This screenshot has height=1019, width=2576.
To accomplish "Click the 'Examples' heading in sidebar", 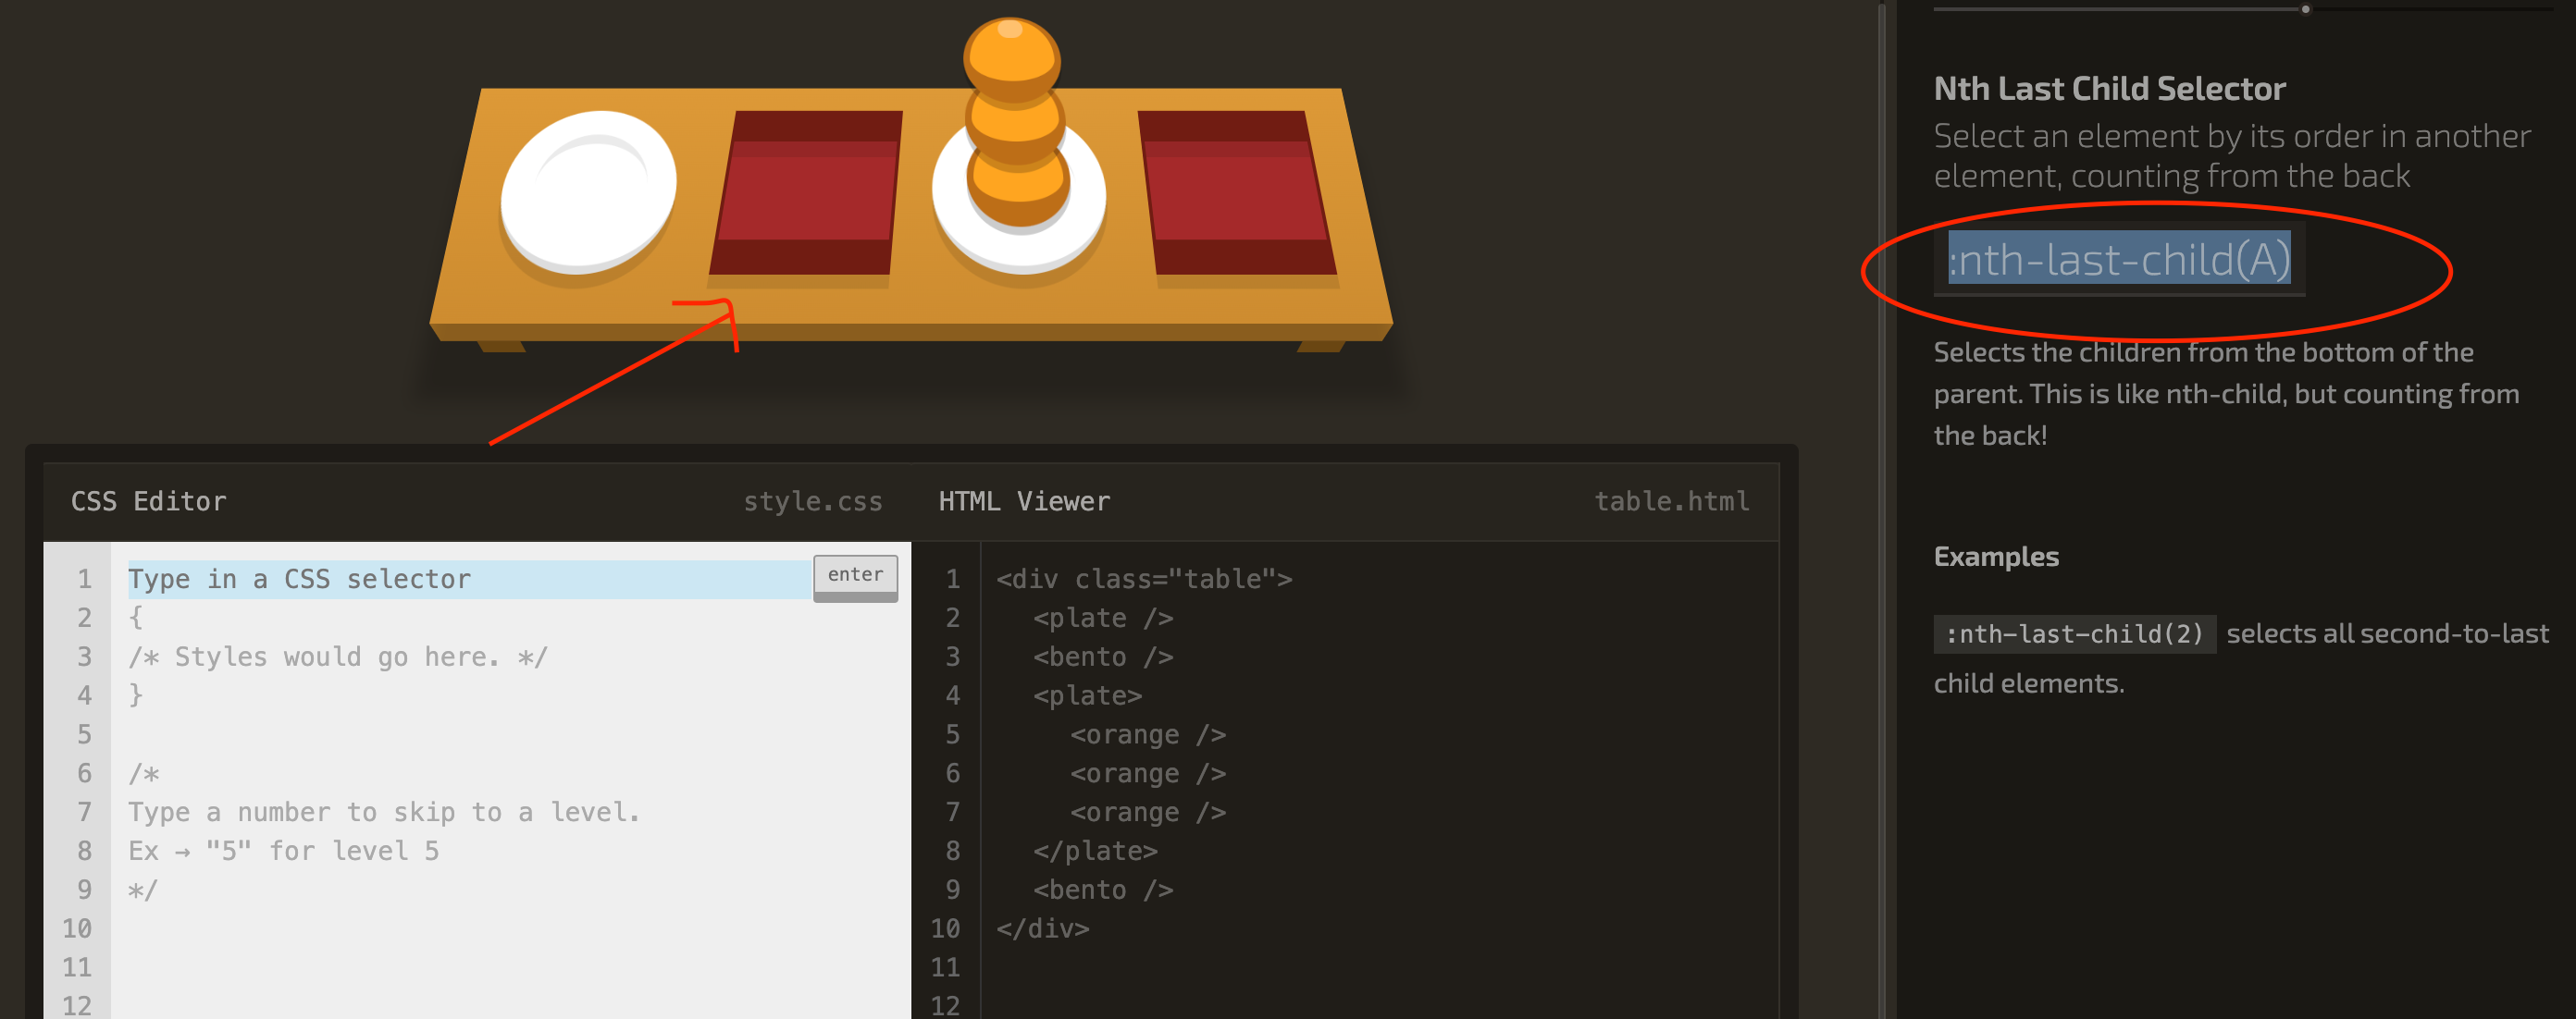I will pyautogui.click(x=1996, y=557).
